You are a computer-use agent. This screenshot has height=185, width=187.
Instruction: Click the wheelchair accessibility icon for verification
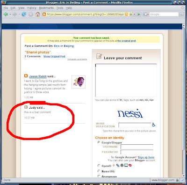click(x=154, y=125)
